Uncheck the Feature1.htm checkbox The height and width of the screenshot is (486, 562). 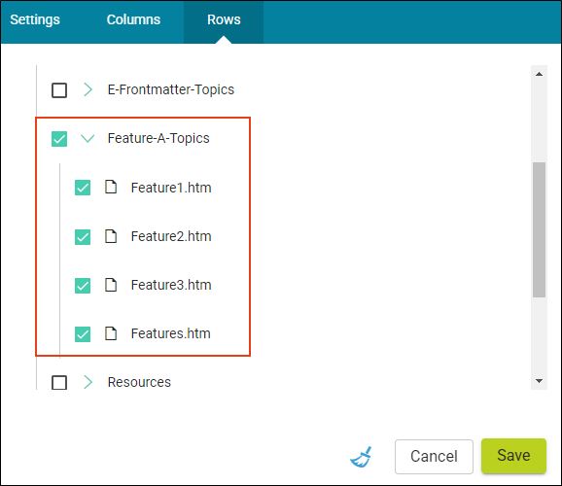click(x=83, y=188)
